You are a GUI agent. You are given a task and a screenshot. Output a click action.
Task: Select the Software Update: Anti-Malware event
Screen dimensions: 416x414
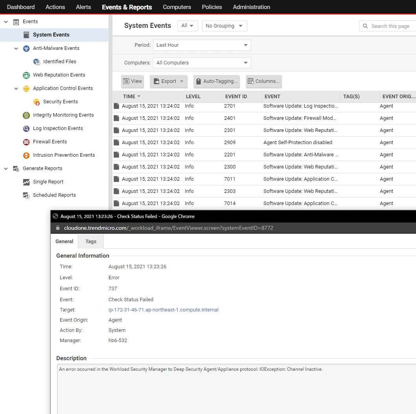301,155
